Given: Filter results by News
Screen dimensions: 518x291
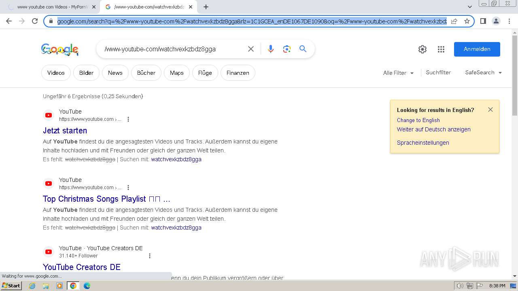Looking at the screenshot, I should point(115,73).
